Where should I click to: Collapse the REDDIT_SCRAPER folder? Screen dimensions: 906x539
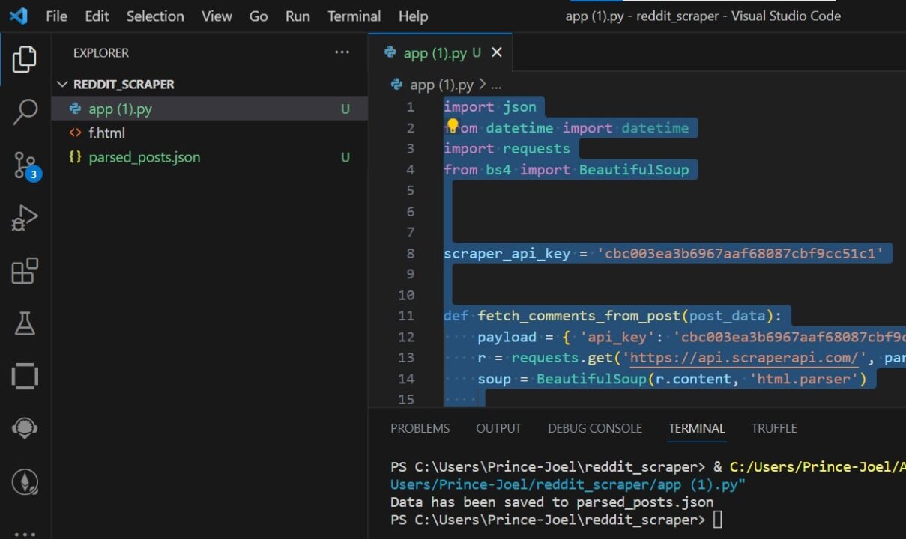(63, 84)
